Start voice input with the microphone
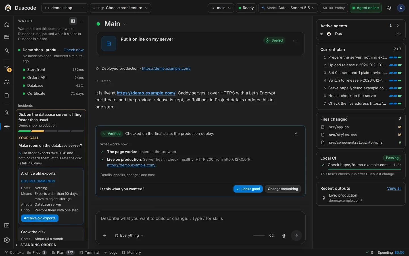The height and width of the screenshot is (256, 409). (284, 236)
